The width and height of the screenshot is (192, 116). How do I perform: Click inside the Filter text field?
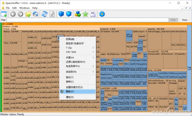pyautogui.click(x=87, y=20)
